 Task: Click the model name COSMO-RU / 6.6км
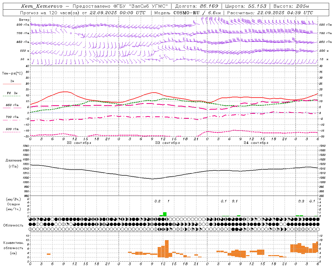coord(197,13)
